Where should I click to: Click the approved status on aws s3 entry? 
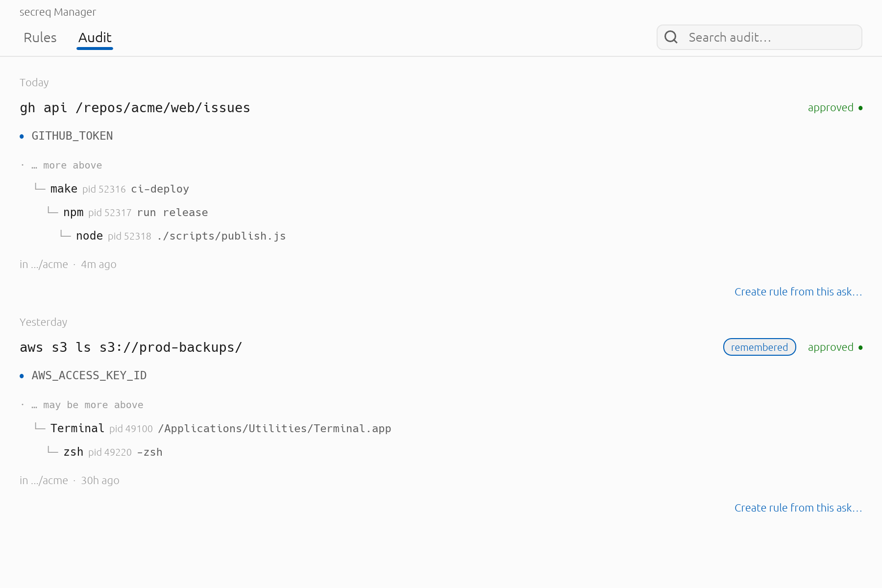835,347
